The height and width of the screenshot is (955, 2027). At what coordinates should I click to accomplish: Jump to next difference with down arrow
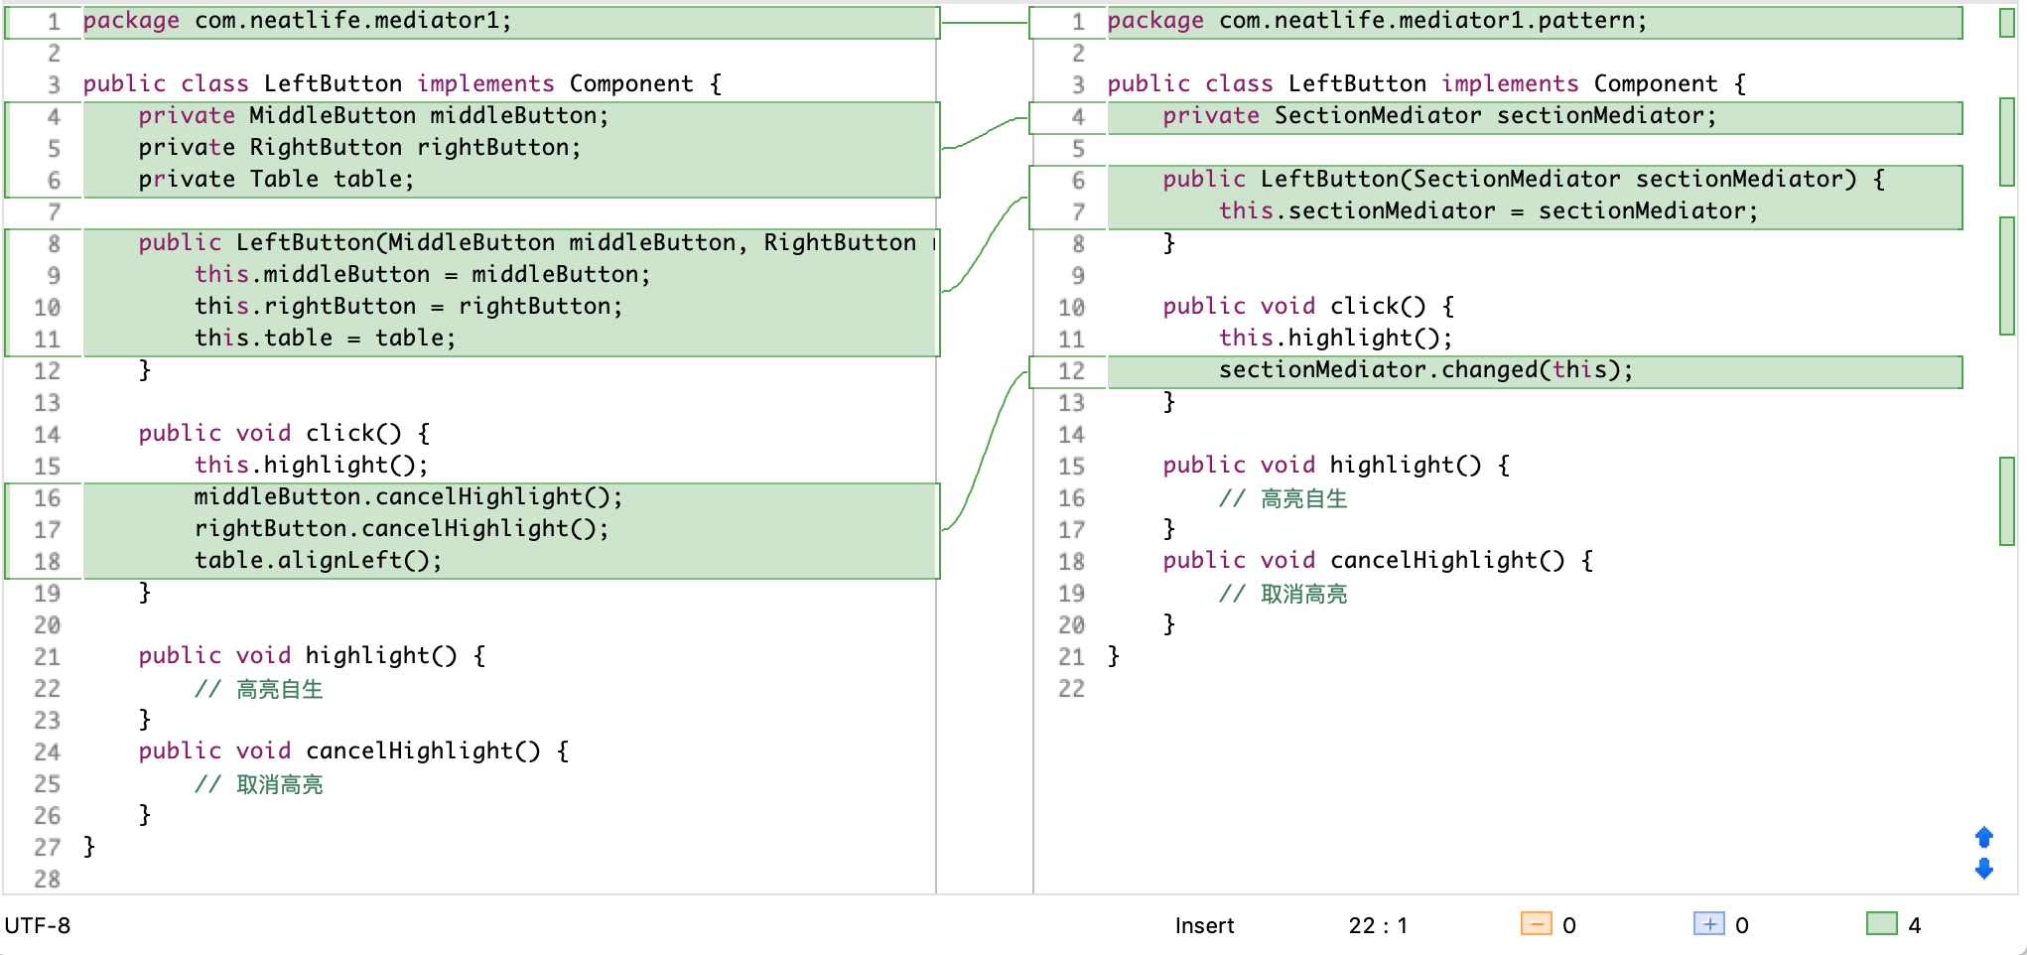click(1983, 869)
